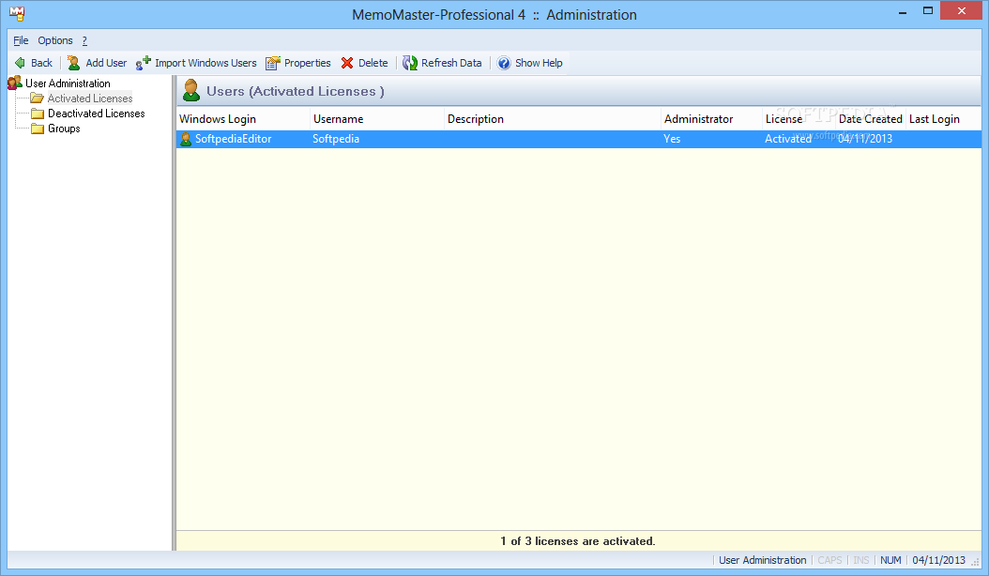
Task: Sort by Username column header
Action: (x=377, y=119)
